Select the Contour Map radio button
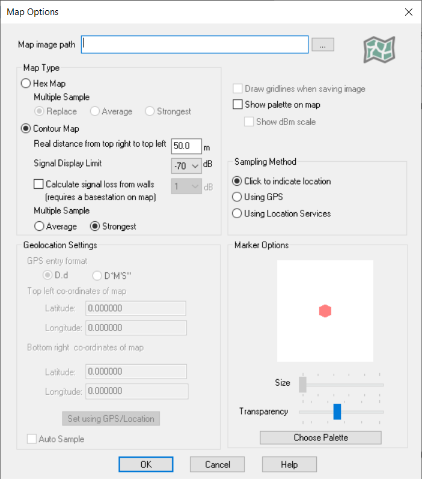Viewport: 422px width, 479px height. click(x=26, y=129)
